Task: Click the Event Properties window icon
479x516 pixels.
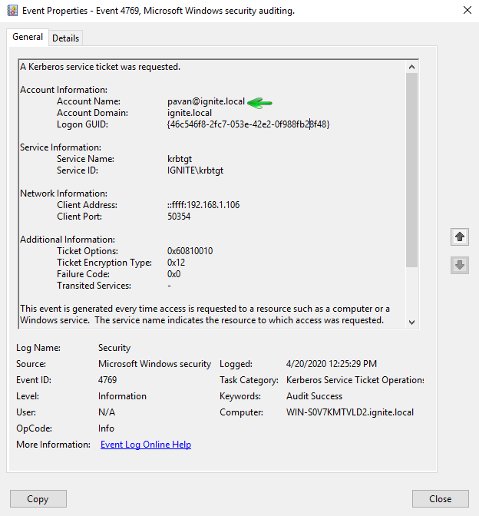Action: point(11,11)
